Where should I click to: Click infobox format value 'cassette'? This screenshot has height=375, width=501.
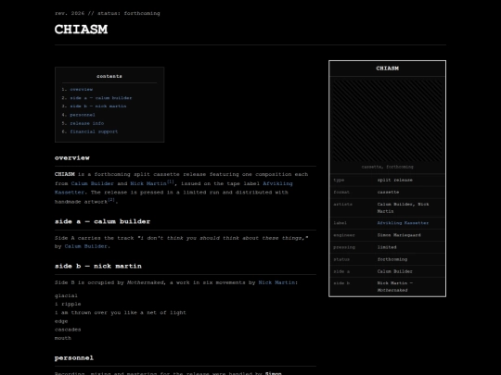pos(388,193)
